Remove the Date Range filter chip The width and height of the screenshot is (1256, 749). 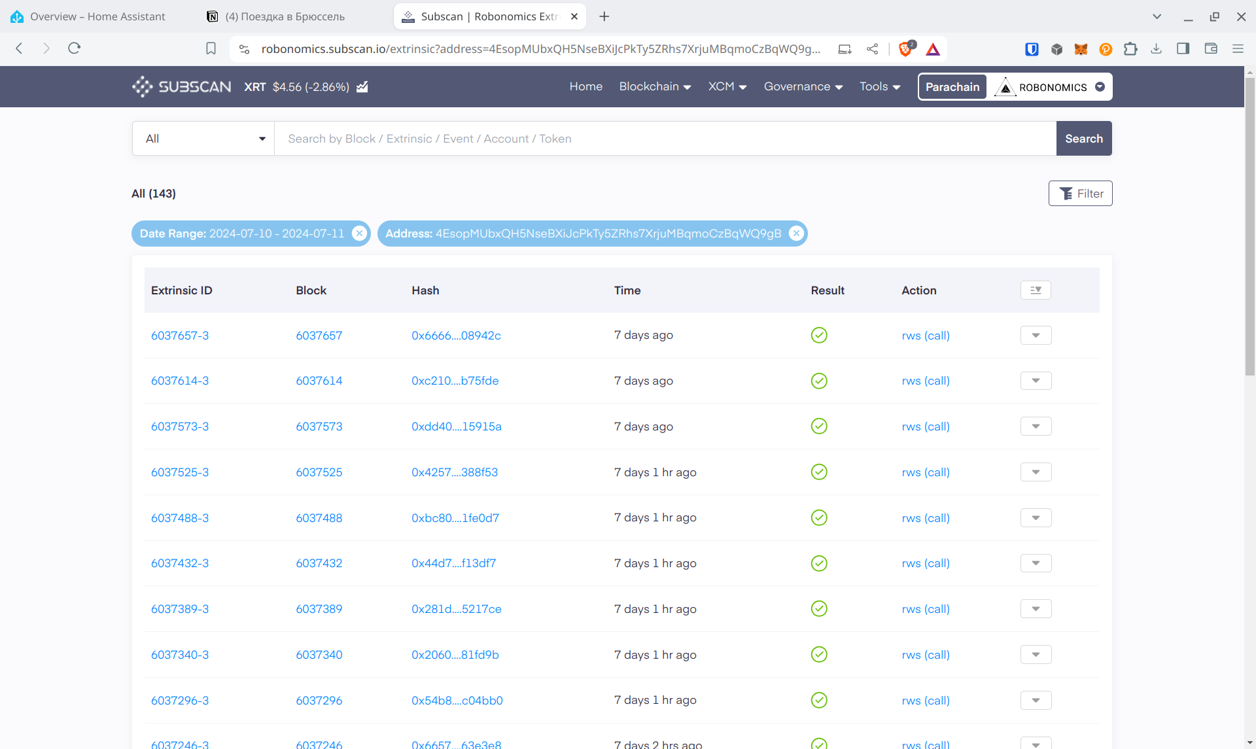tap(359, 234)
